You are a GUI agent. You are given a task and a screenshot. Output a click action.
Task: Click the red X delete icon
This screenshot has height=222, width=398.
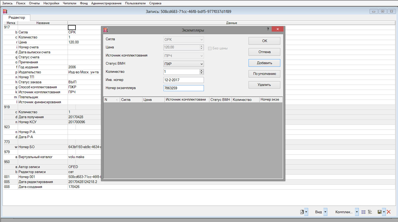(389, 212)
